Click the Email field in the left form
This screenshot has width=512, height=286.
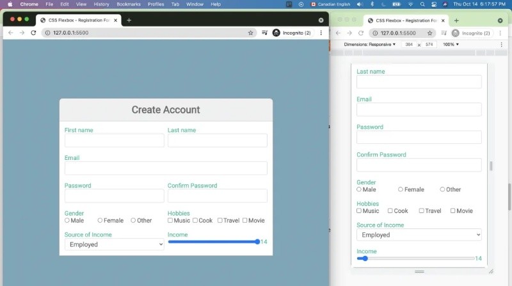(x=166, y=168)
